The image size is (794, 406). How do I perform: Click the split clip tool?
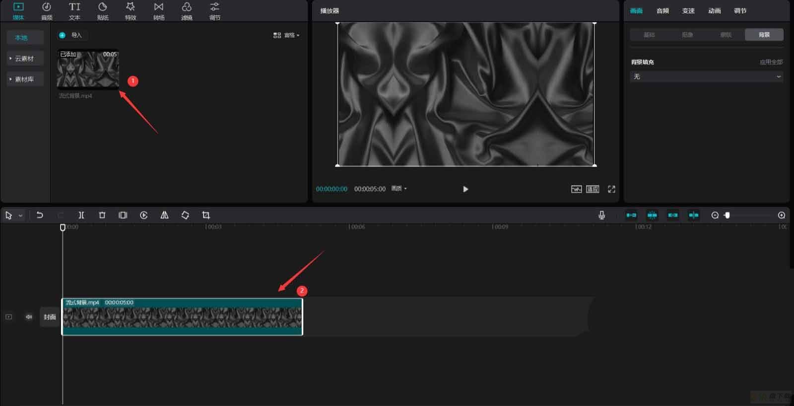coord(81,215)
